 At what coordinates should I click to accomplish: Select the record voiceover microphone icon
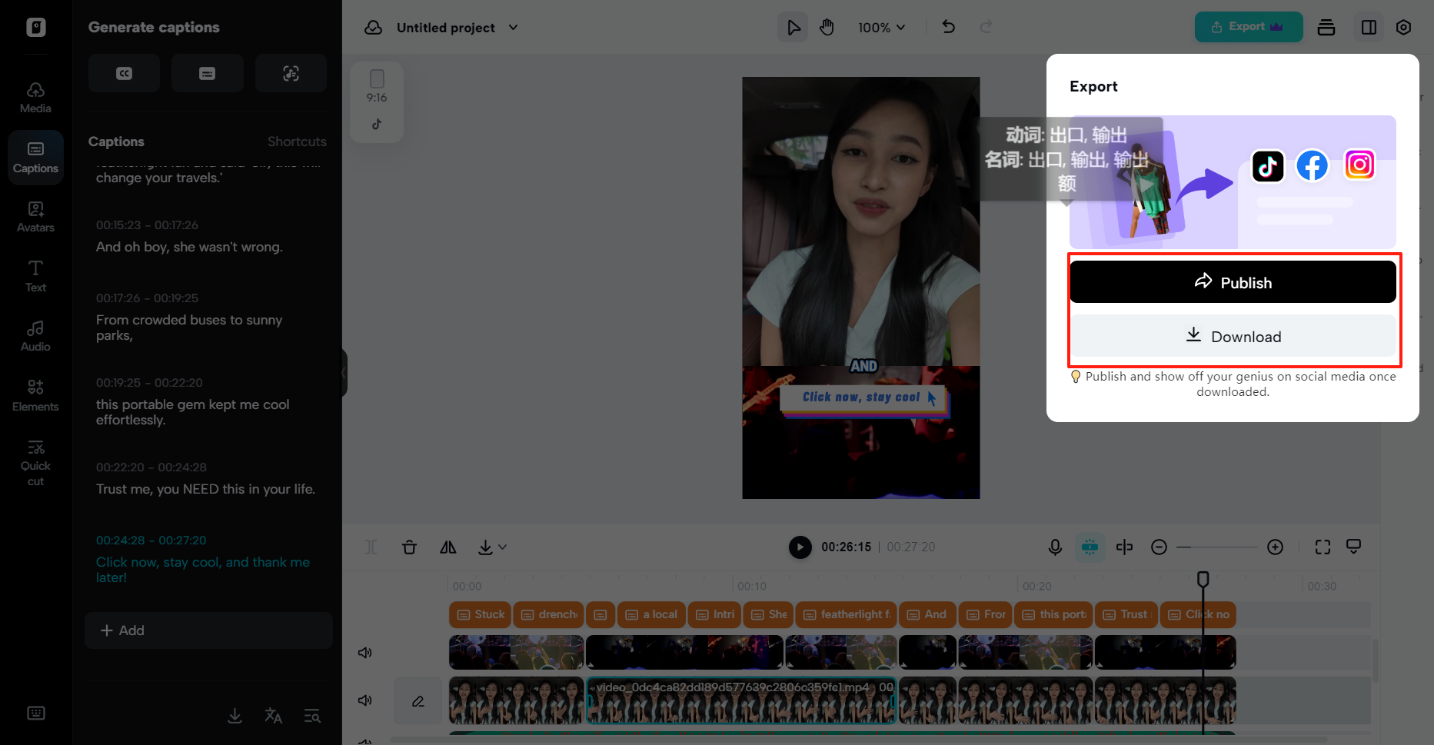[1054, 547]
